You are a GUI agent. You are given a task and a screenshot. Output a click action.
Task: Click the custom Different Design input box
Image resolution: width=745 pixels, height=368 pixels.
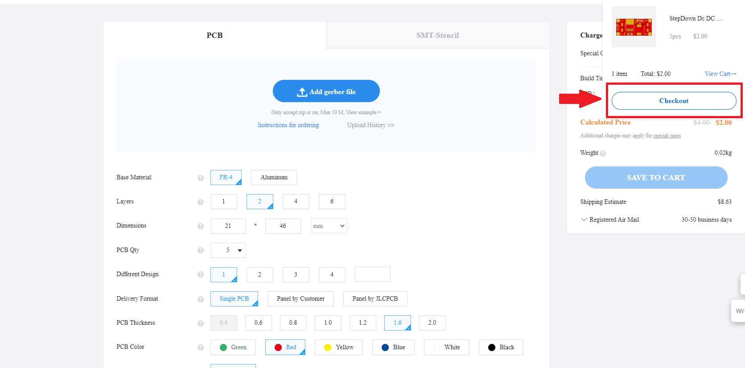click(373, 274)
